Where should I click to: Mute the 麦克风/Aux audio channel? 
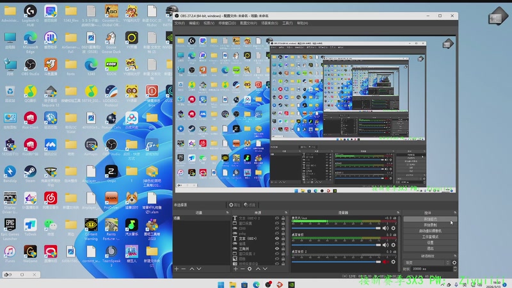click(x=386, y=228)
